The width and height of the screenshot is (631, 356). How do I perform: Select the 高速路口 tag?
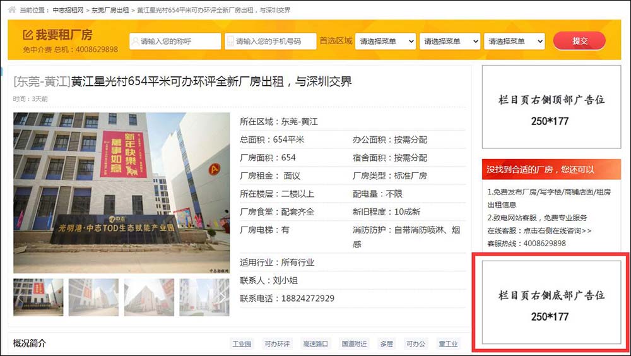click(315, 343)
